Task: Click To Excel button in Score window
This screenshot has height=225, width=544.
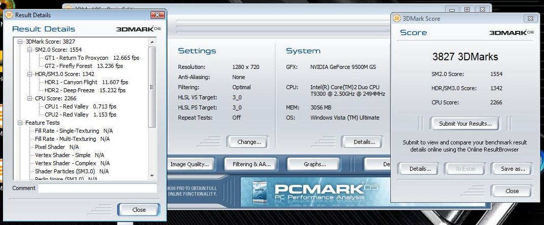Action: [x=465, y=169]
